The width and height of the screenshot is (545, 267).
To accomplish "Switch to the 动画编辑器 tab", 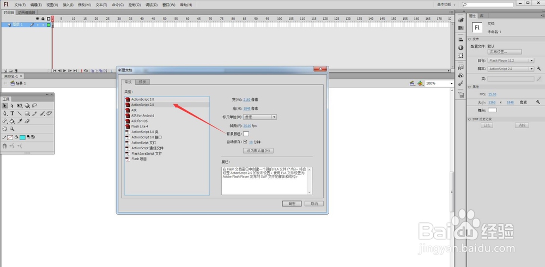I will [x=27, y=13].
